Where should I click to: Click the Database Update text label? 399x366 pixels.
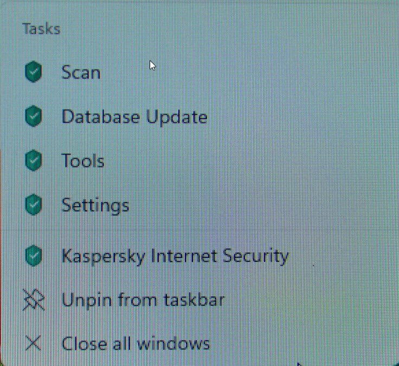134,117
